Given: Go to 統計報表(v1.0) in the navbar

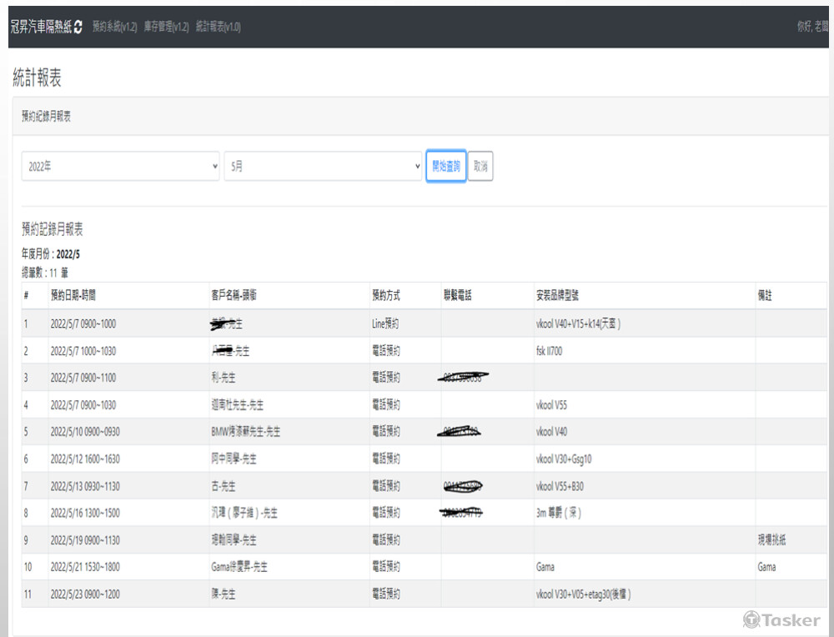Looking at the screenshot, I should pyautogui.click(x=218, y=27).
